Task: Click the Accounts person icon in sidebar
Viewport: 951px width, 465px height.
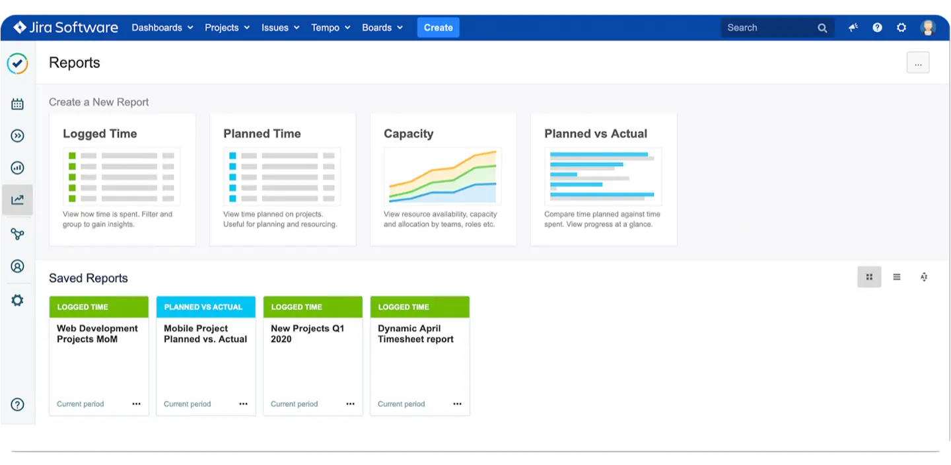Action: tap(17, 266)
